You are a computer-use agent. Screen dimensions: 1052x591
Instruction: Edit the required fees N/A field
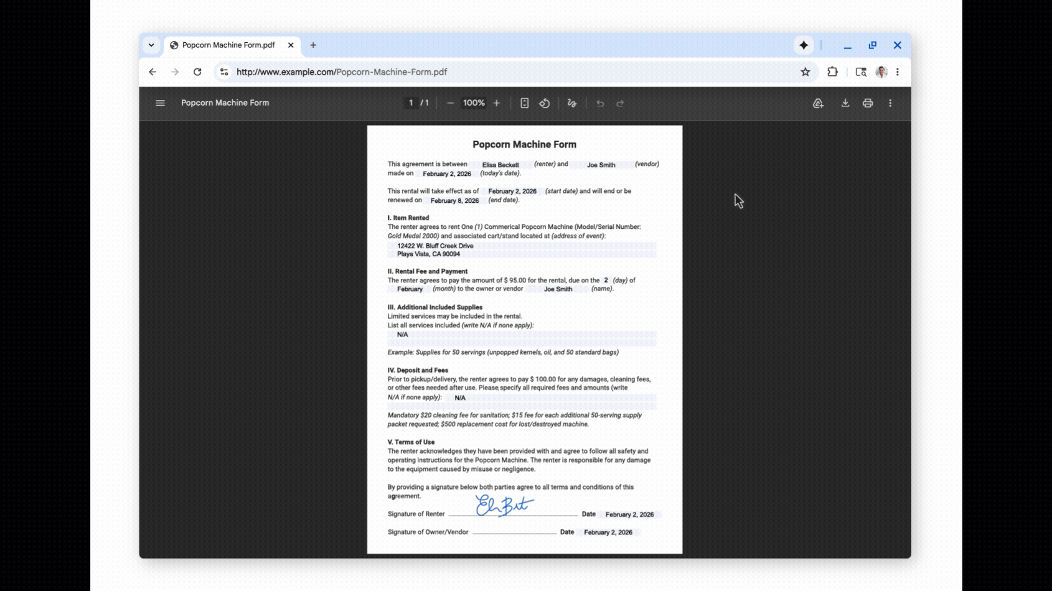[x=550, y=398]
